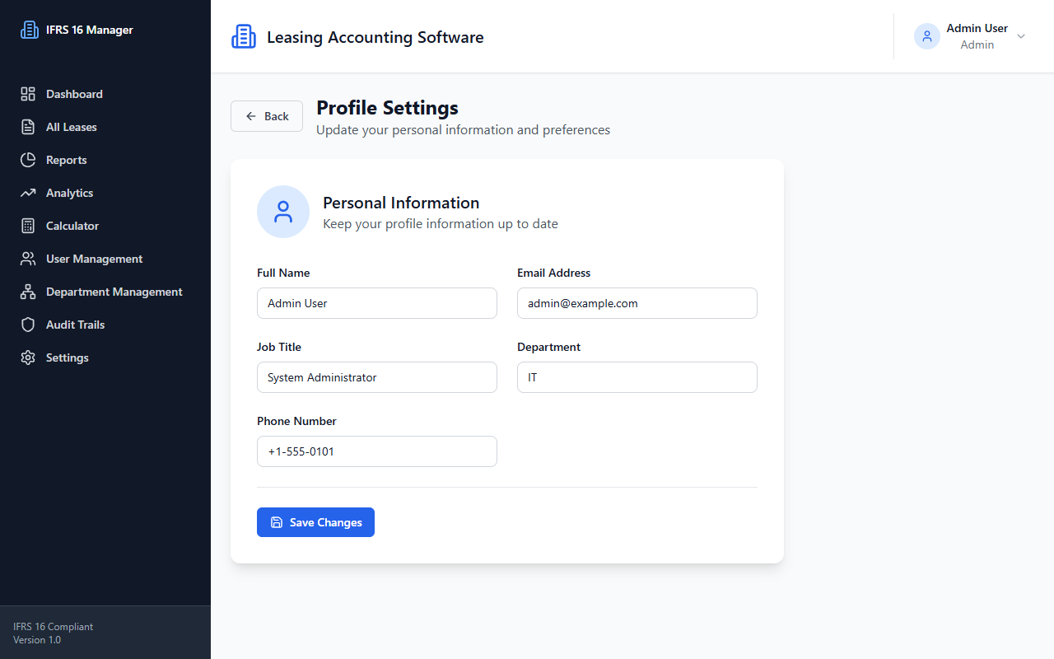This screenshot has height=659, width=1054.
Task: Click 'Keep your profile information up to date' text
Action: tap(441, 224)
